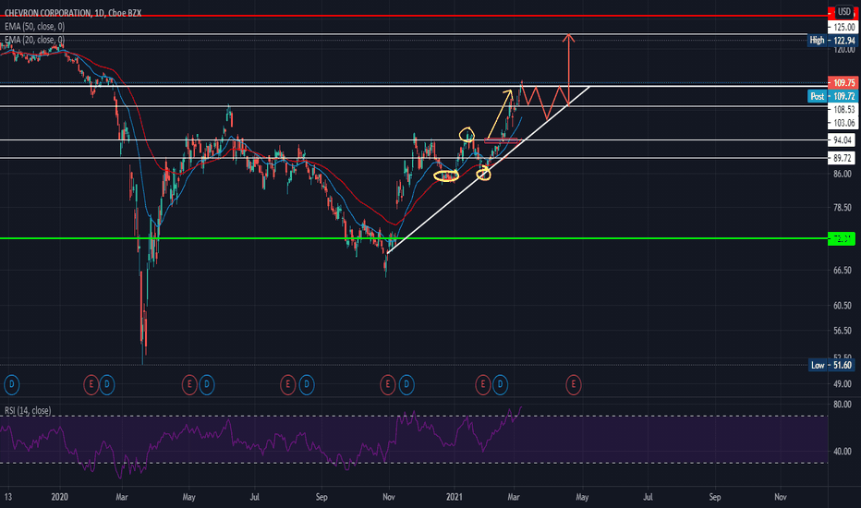Click the CHEVRON CORPORATION symbol title
The height and width of the screenshot is (508, 861).
click(47, 13)
